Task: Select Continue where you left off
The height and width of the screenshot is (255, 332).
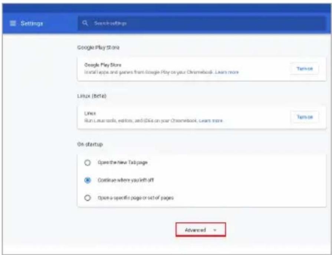Action: tap(88, 180)
